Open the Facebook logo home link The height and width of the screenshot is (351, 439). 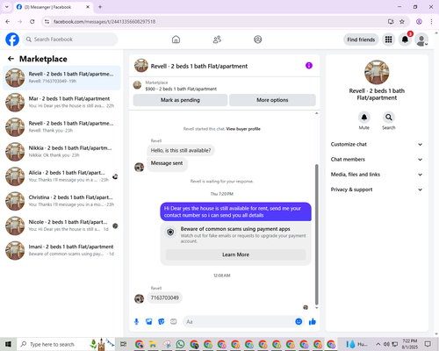point(12,39)
